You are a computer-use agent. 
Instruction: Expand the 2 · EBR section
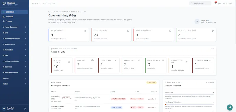(x=14, y=33)
